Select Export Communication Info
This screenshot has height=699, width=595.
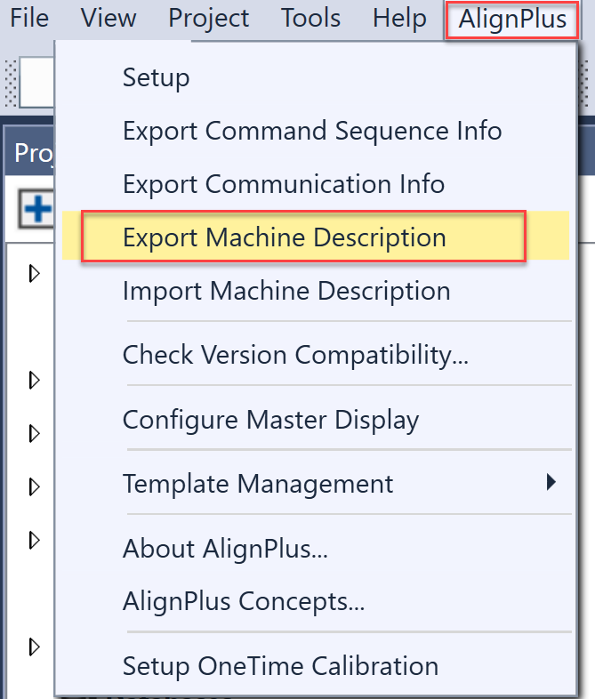284,184
